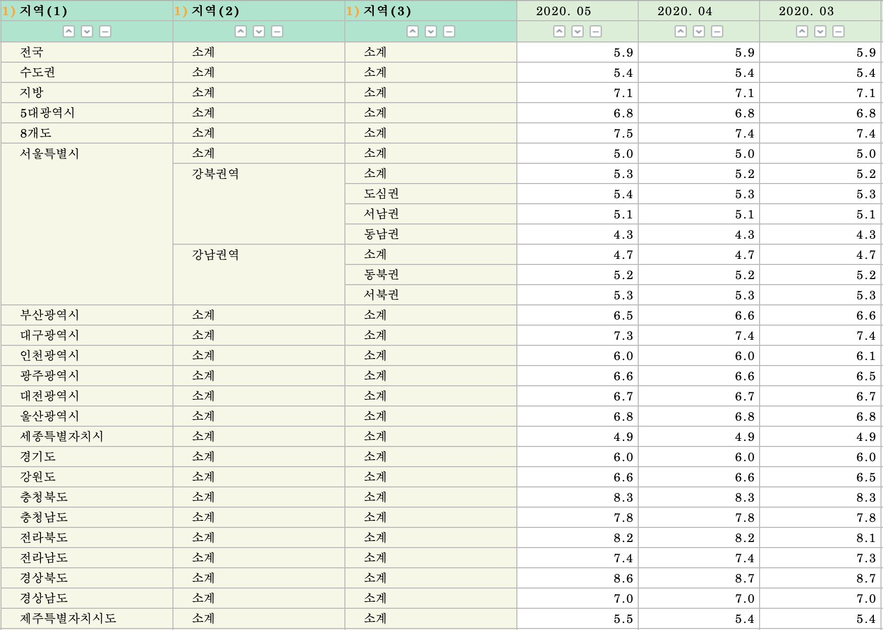
Task: Select the 전라남도 row label
Action: 44,558
